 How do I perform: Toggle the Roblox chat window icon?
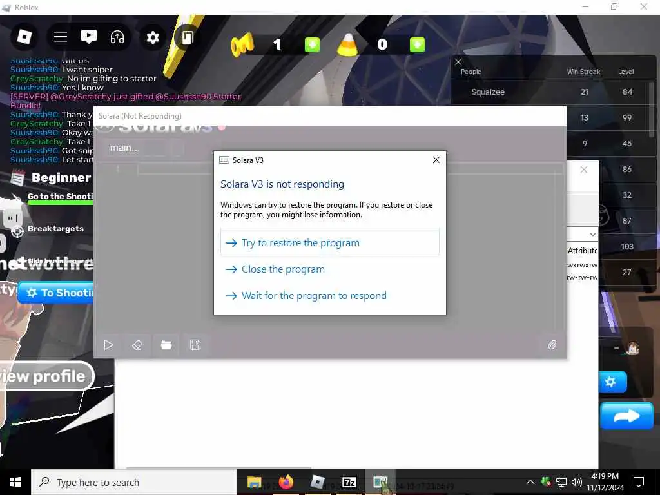[88, 37]
